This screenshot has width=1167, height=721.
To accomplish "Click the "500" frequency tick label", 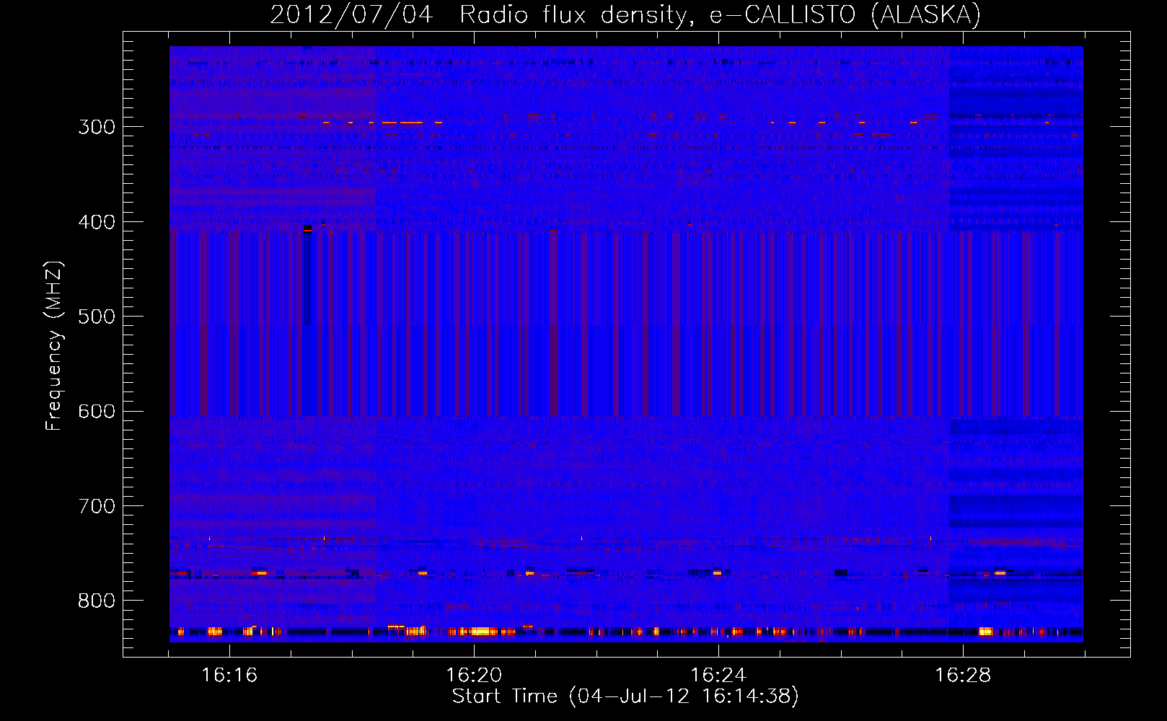I will 97,317.
